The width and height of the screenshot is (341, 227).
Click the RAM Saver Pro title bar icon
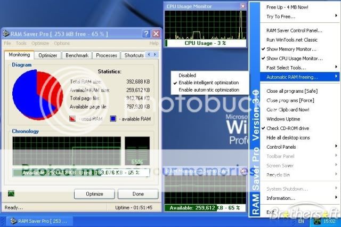[7, 34]
